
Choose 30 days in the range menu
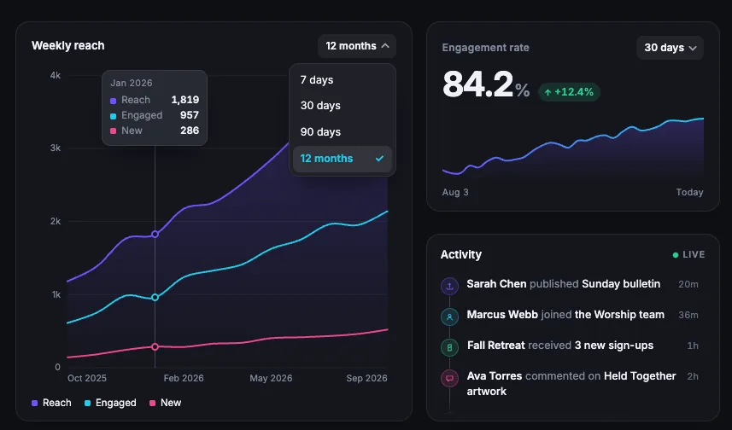click(x=343, y=106)
